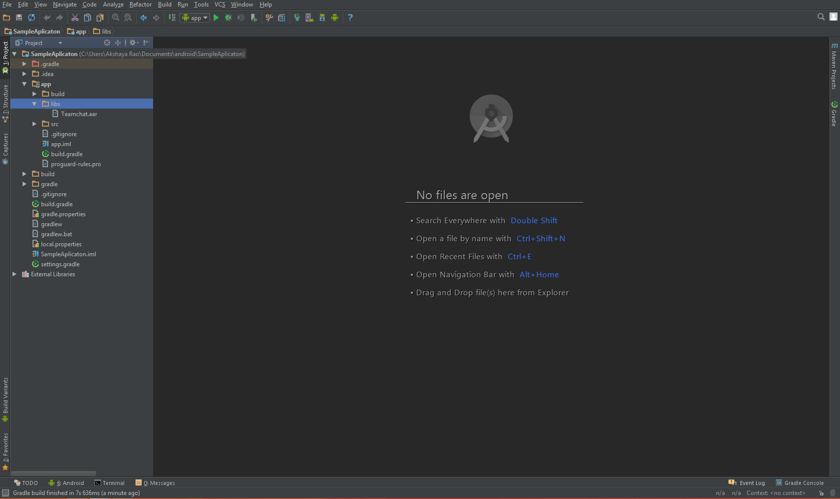Image resolution: width=840 pixels, height=499 pixels.
Task: Click the Make Project icon
Action: [x=172, y=18]
